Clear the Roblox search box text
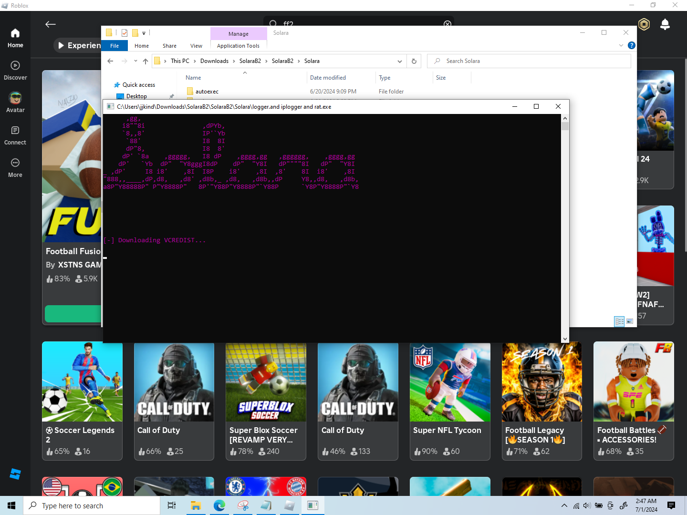 448,24
